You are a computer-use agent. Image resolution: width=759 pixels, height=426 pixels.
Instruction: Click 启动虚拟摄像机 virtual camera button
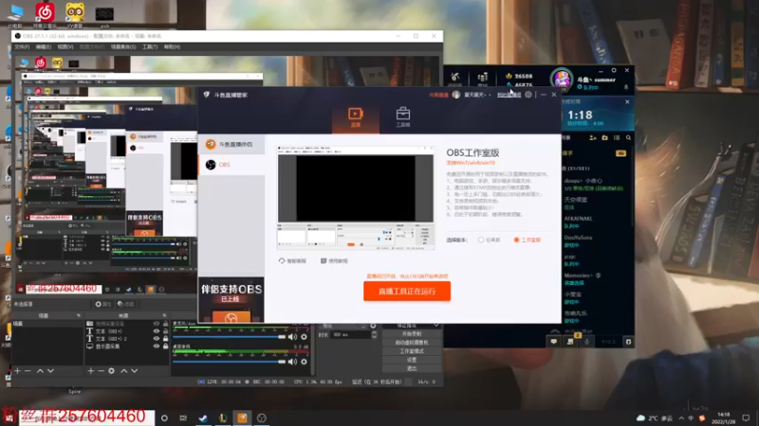pos(412,343)
